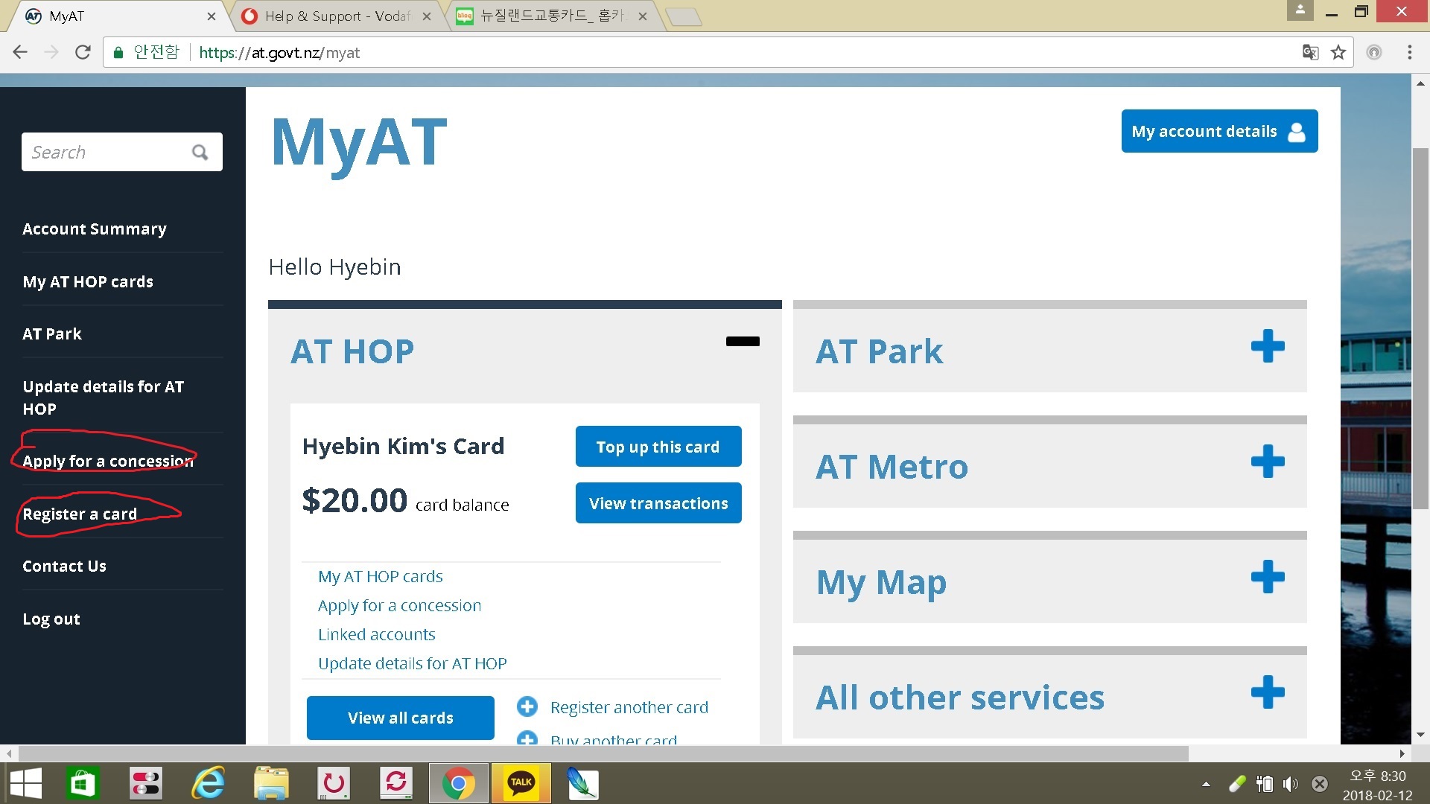Screen dimensions: 1430x804
Task: Collapse the AT HOP panel with minus icon
Action: tap(742, 342)
